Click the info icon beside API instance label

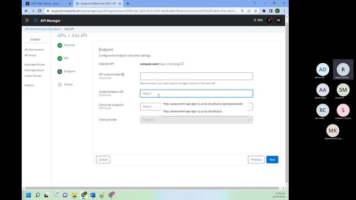click(x=122, y=74)
